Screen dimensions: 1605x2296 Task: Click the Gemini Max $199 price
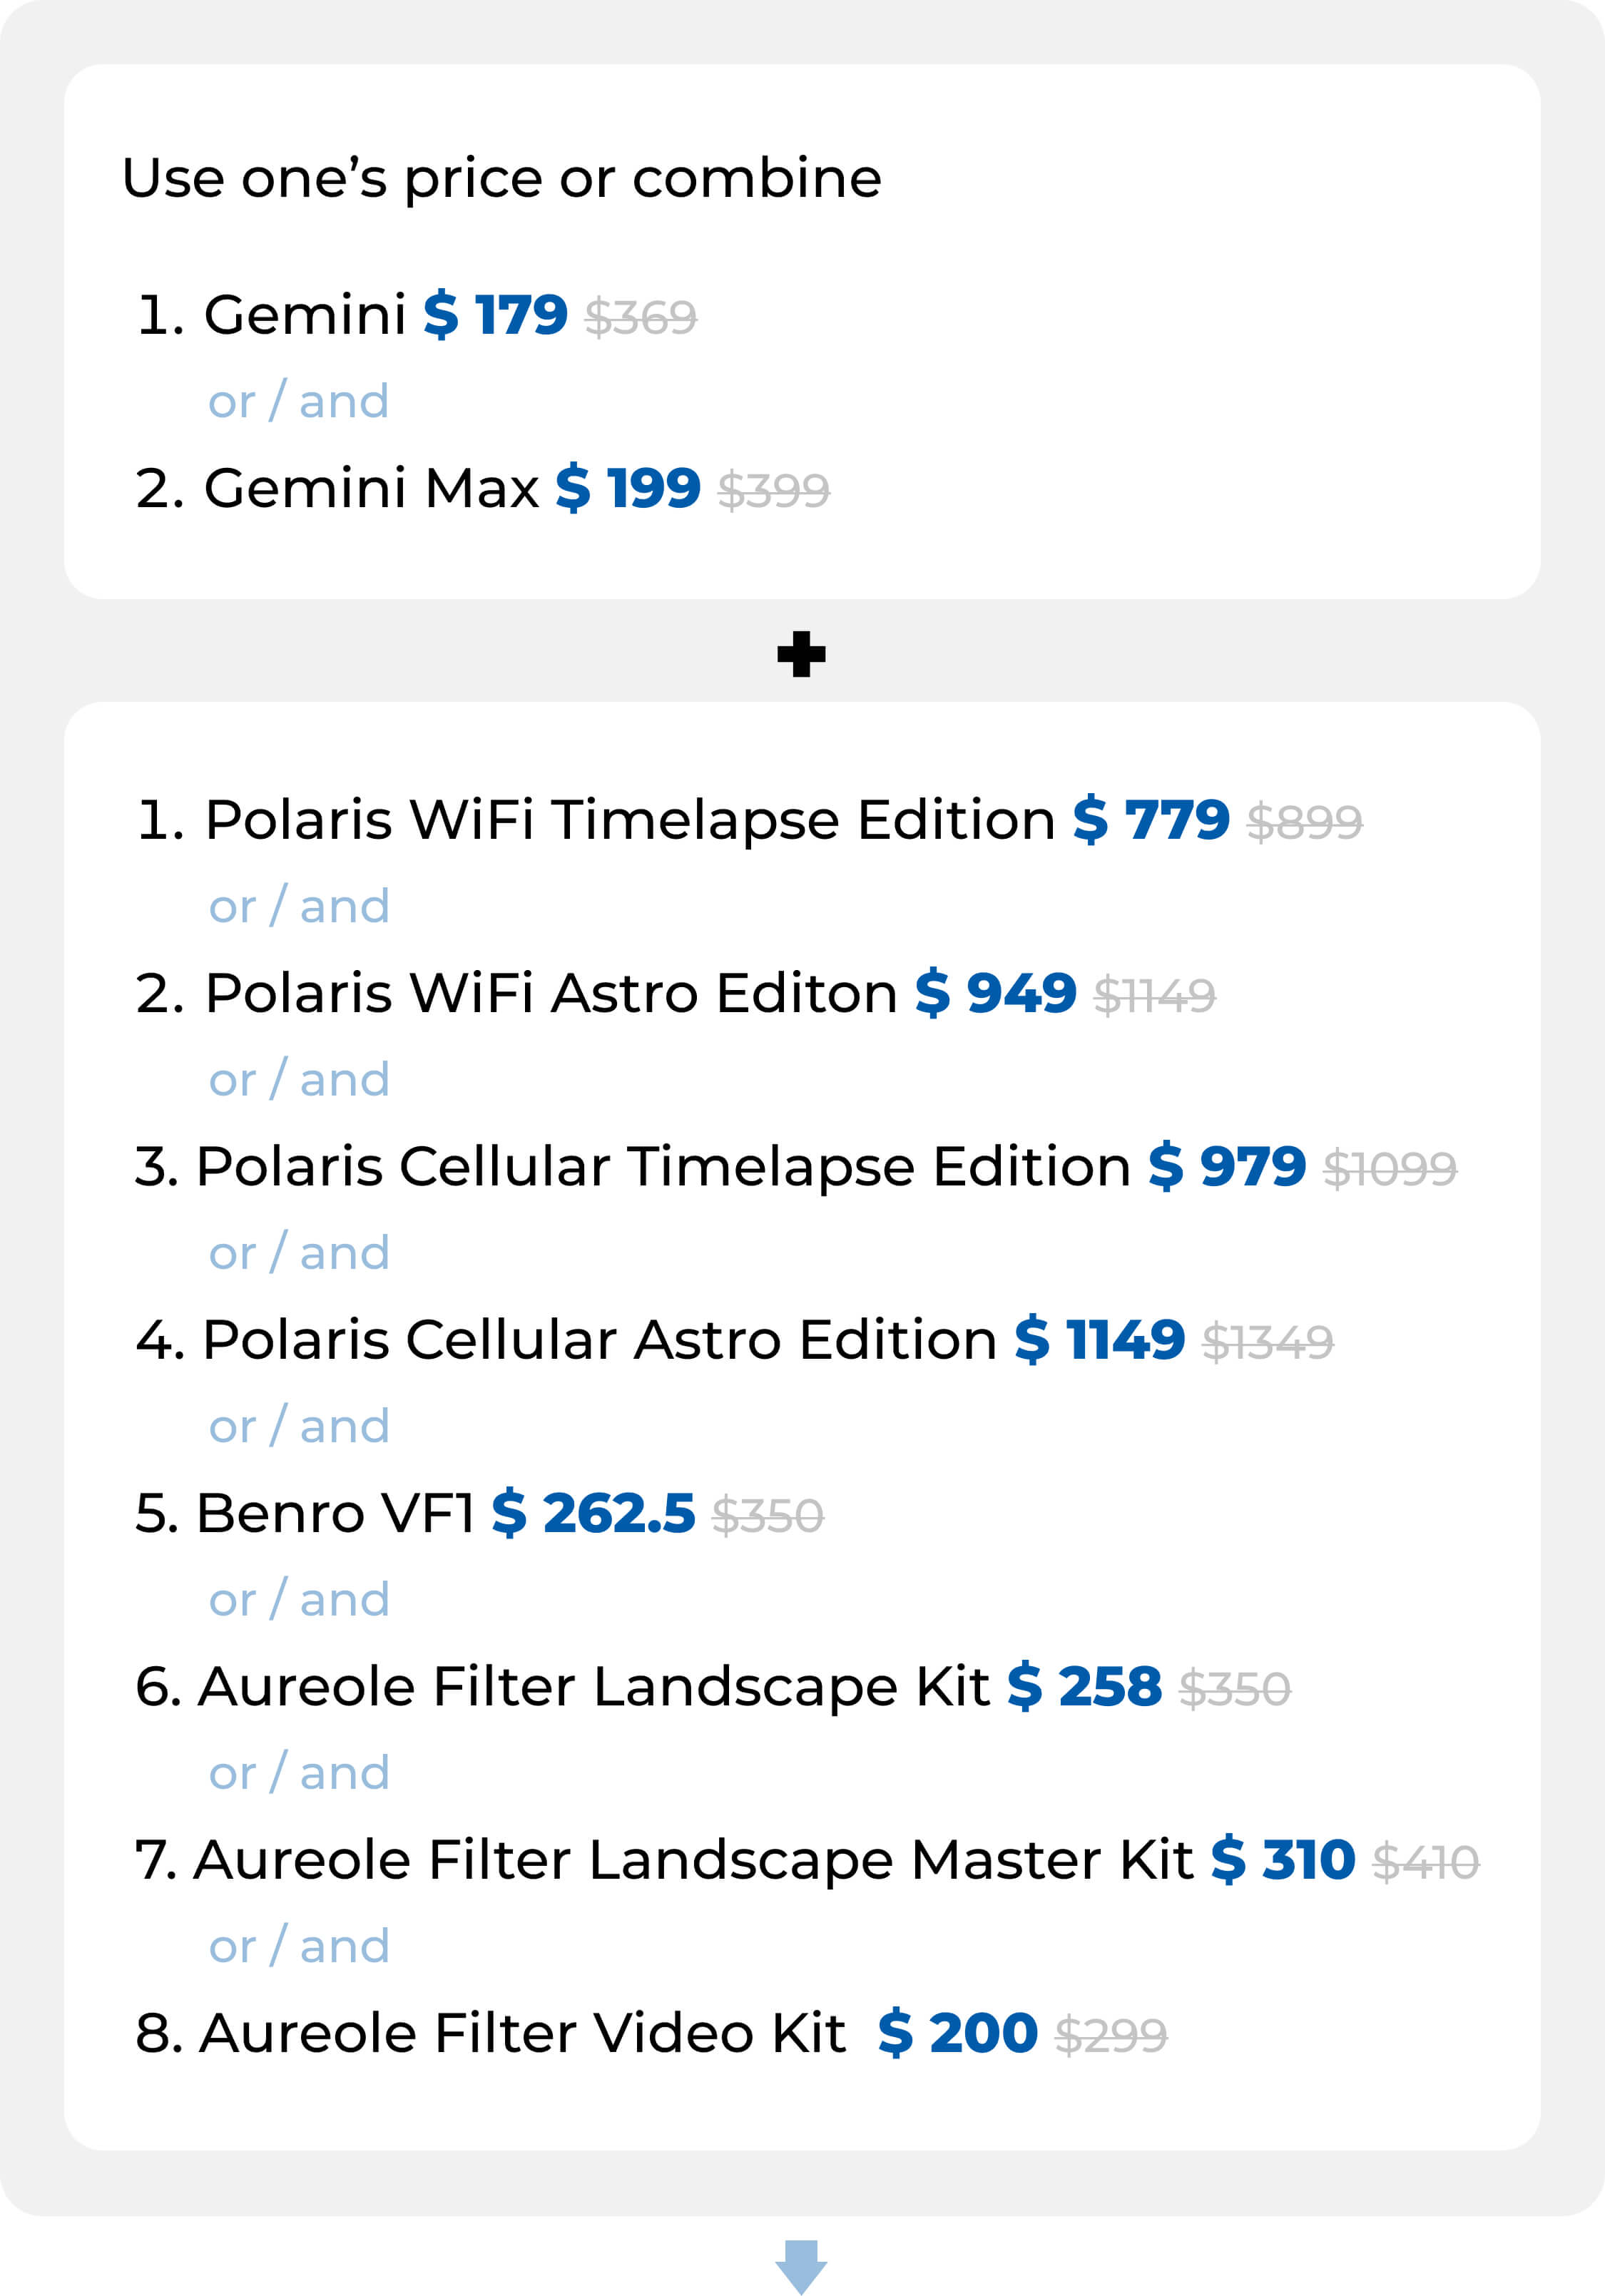pyautogui.click(x=628, y=489)
